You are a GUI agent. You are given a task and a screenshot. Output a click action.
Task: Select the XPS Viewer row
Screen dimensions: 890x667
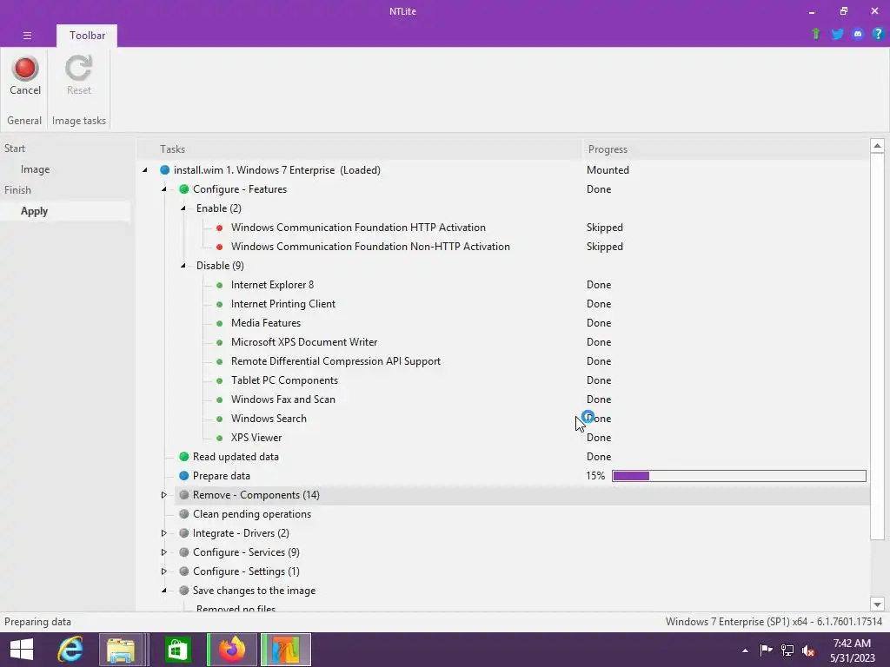coord(256,438)
